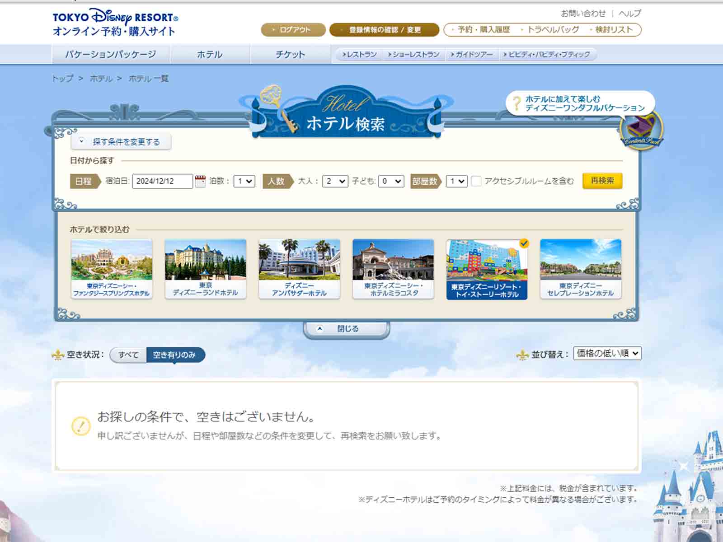Select the Tokyo Disneyland Hotel thumbnail
The height and width of the screenshot is (542, 723).
pos(206,269)
